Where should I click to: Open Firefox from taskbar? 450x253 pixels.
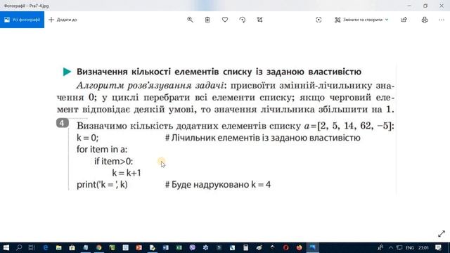point(299,247)
